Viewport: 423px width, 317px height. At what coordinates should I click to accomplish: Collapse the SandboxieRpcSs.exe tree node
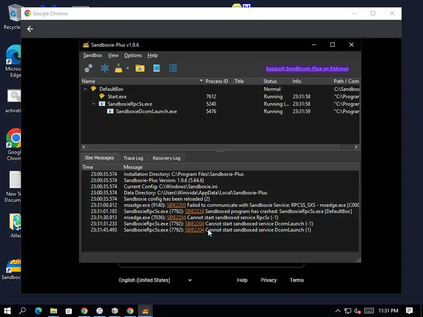(x=93, y=104)
